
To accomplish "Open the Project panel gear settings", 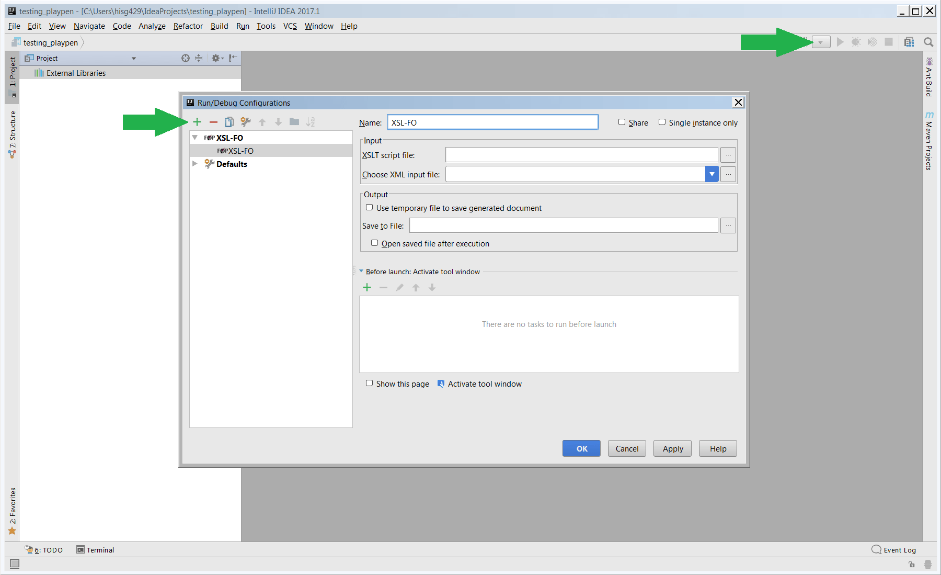I will point(217,58).
